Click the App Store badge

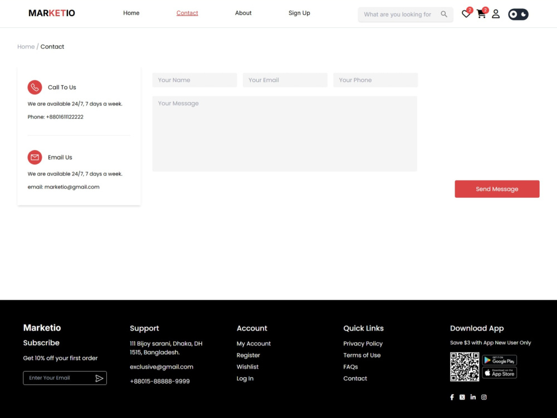(x=500, y=373)
